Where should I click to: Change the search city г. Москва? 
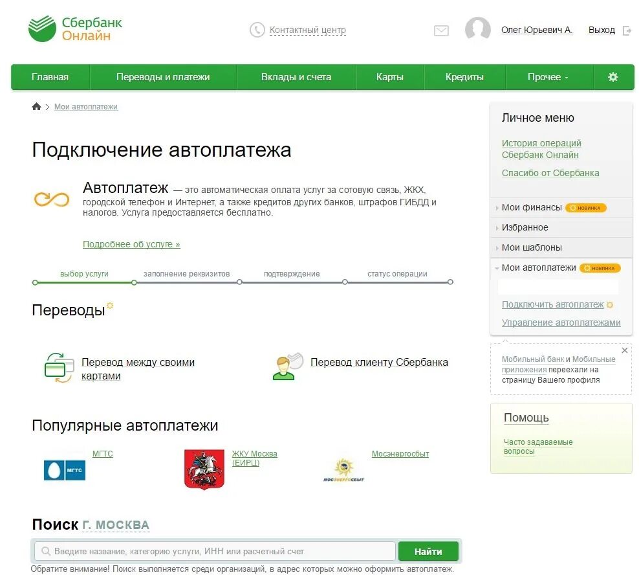116,524
